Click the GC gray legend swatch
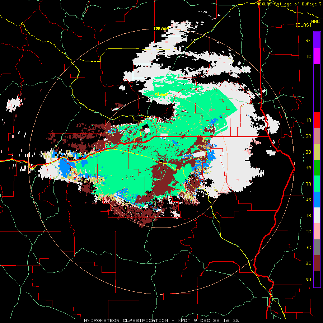This screenshot has height=323, width=323. (317, 247)
